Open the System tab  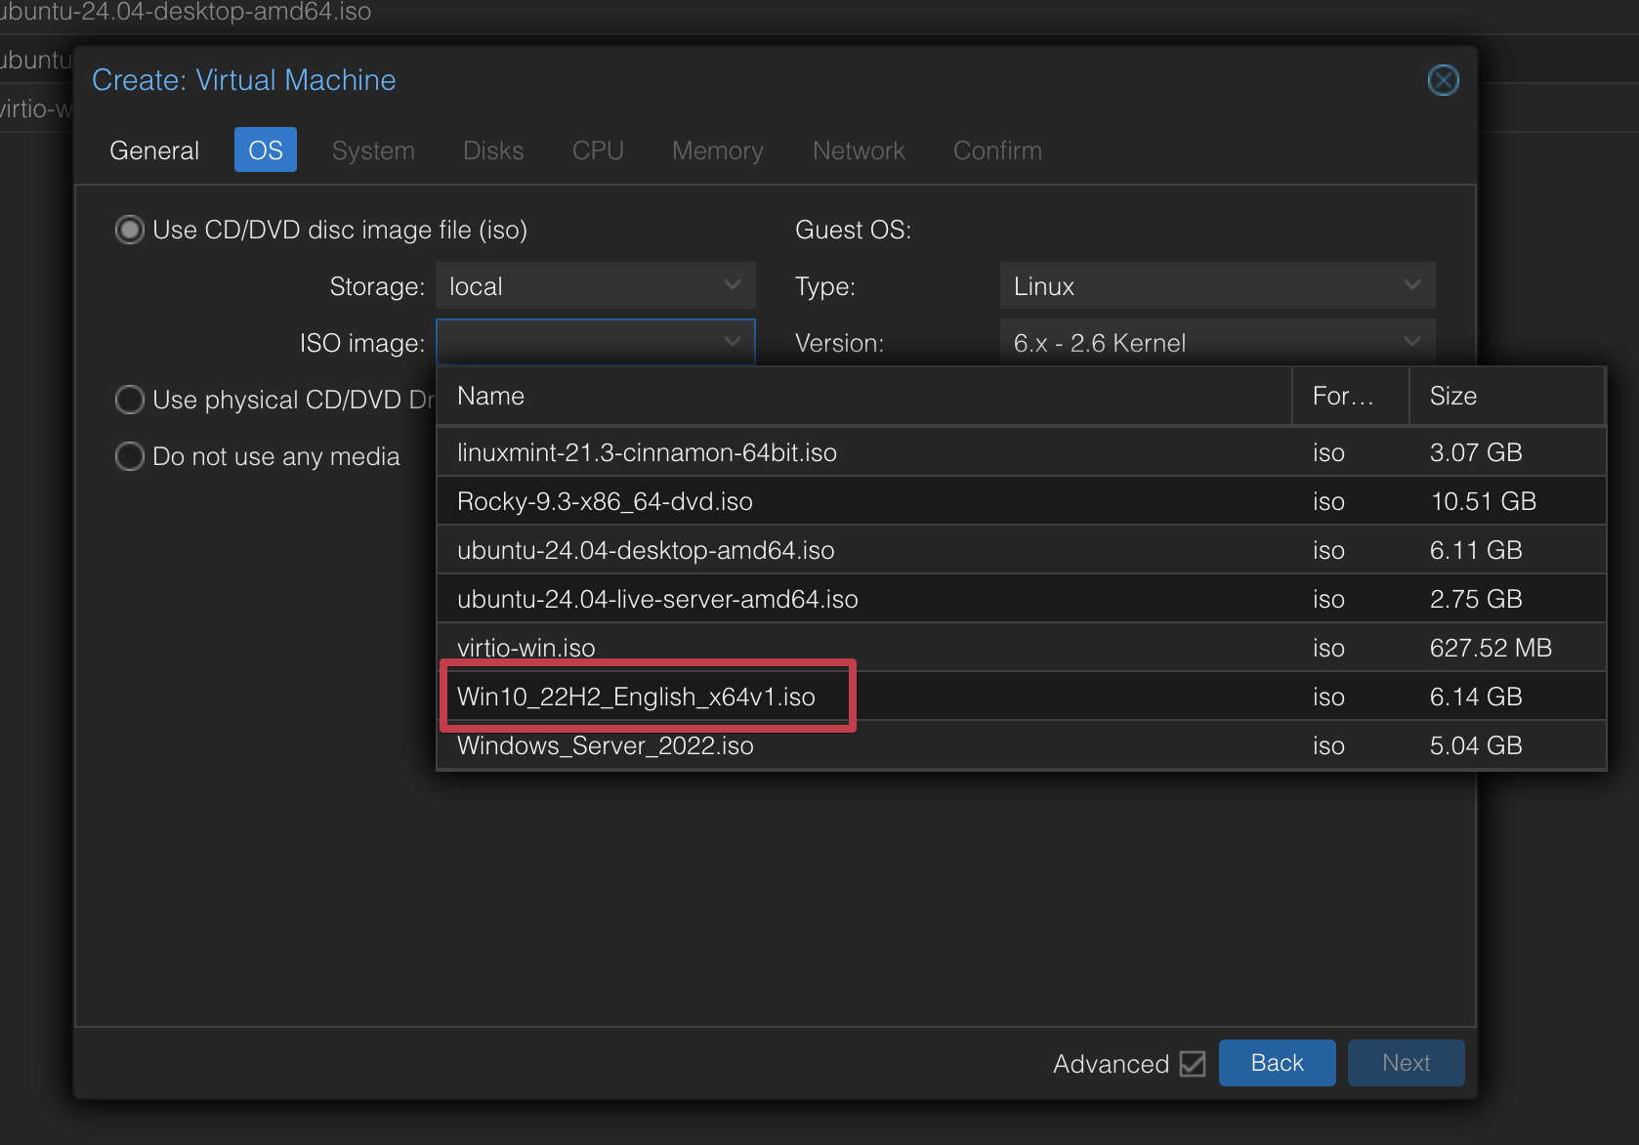click(x=373, y=150)
